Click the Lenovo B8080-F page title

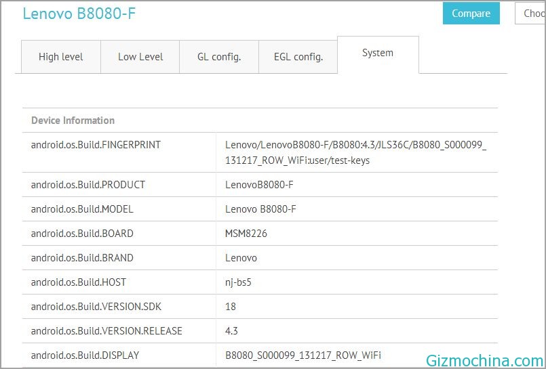pyautogui.click(x=79, y=14)
